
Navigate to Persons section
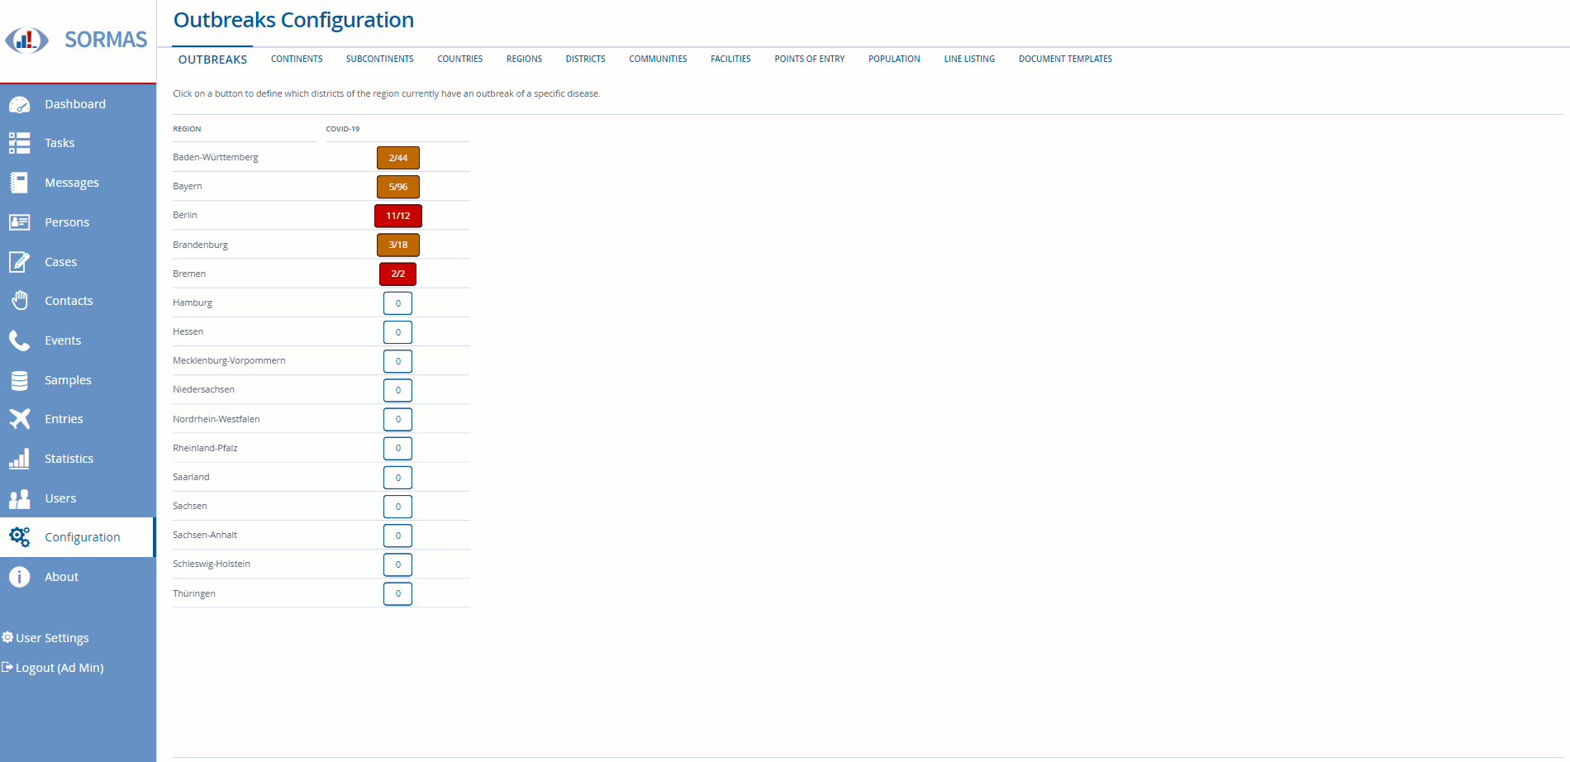coord(67,222)
